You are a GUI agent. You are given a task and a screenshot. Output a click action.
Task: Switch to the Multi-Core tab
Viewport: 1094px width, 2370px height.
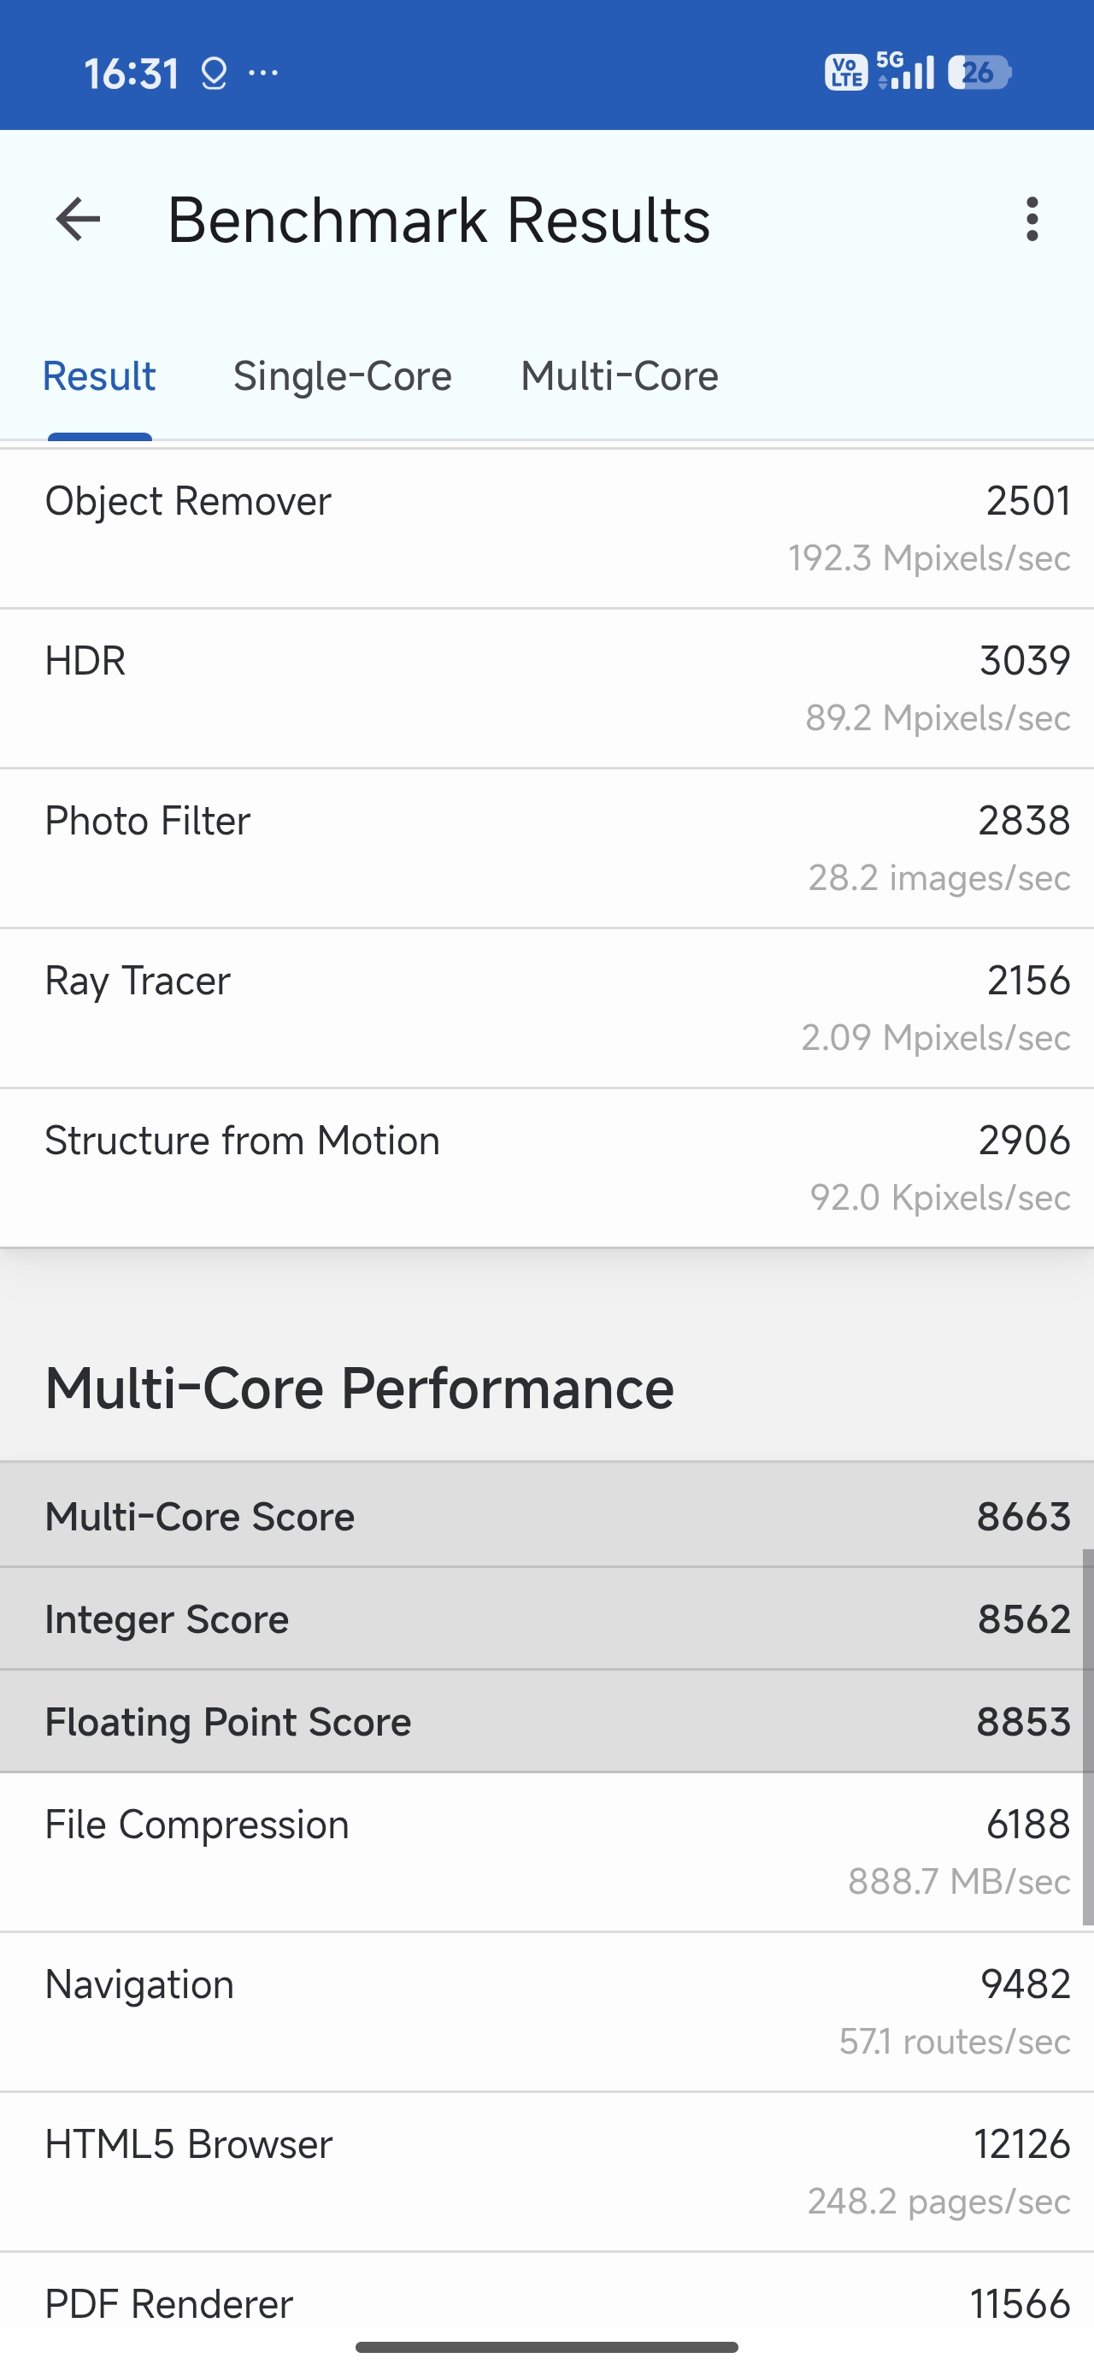(x=620, y=376)
